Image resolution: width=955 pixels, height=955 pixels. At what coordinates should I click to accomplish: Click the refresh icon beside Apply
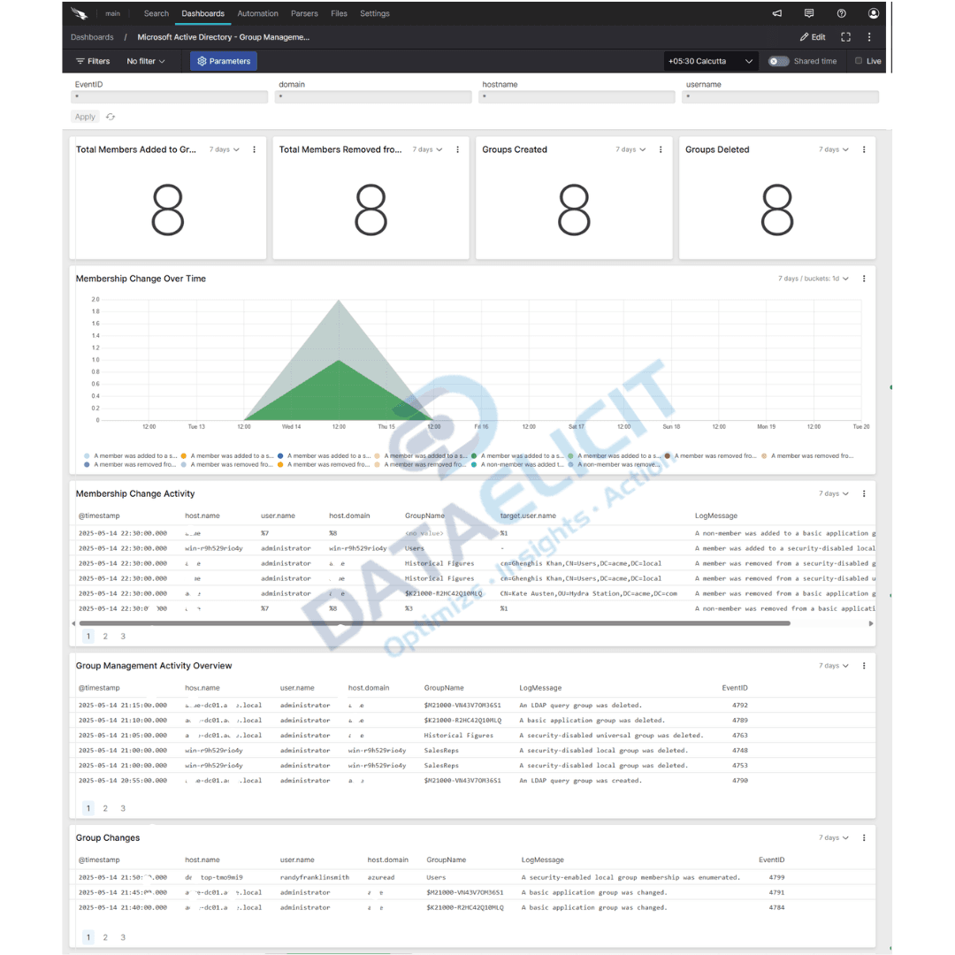click(110, 116)
